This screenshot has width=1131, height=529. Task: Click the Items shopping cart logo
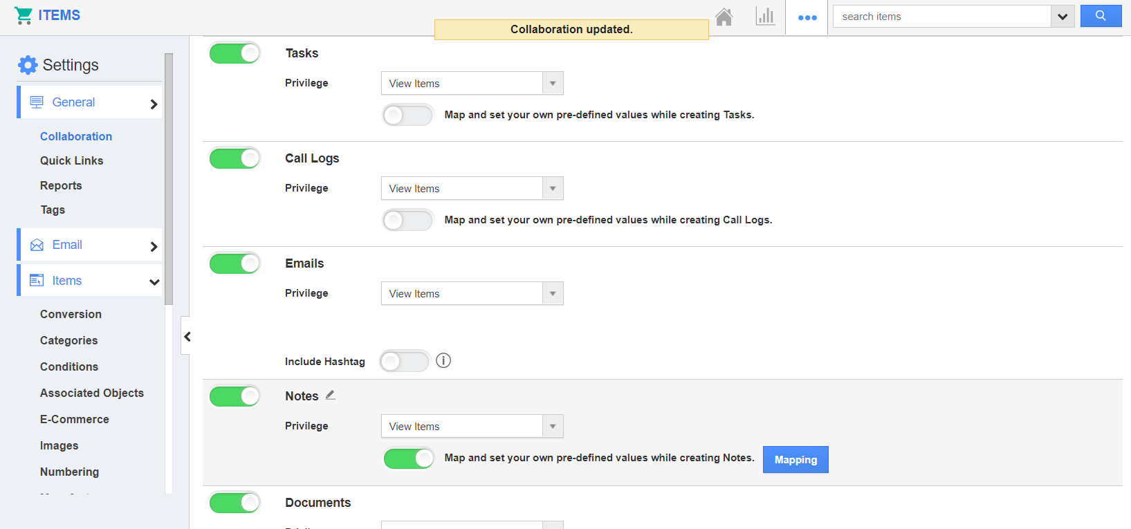pos(24,15)
